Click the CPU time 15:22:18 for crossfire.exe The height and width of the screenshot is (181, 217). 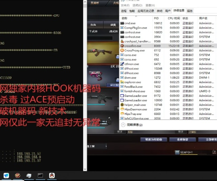click(x=174, y=46)
